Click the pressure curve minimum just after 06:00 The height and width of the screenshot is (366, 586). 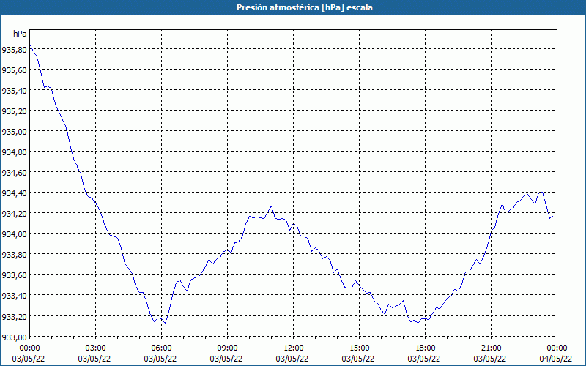pyautogui.click(x=165, y=323)
